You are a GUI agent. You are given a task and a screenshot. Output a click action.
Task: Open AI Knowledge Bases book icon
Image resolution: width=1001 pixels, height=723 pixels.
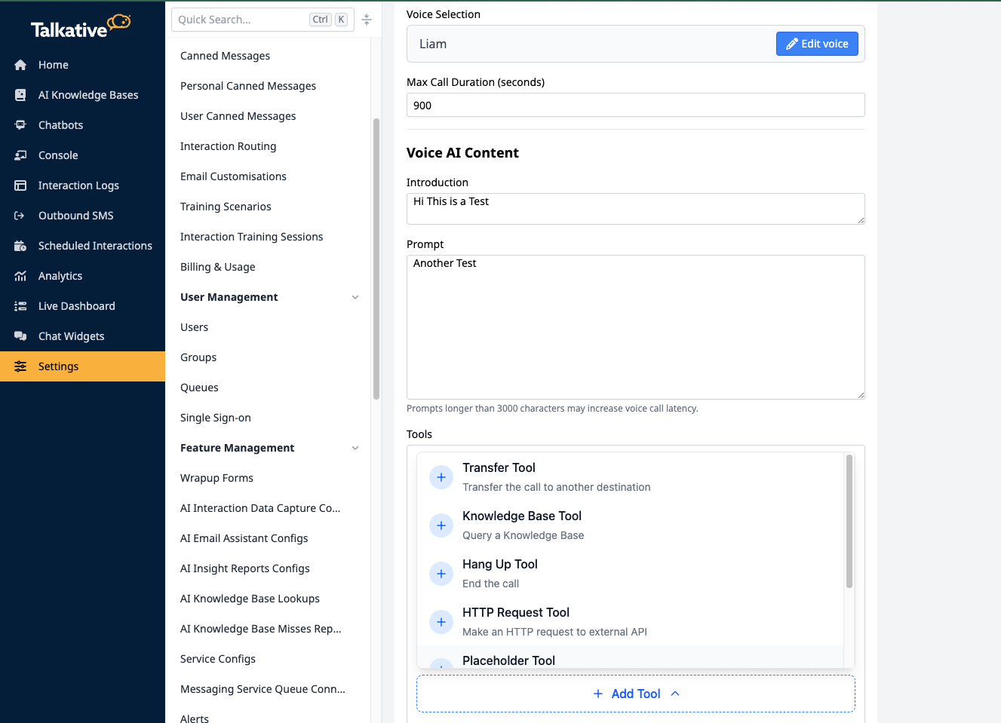click(x=20, y=95)
